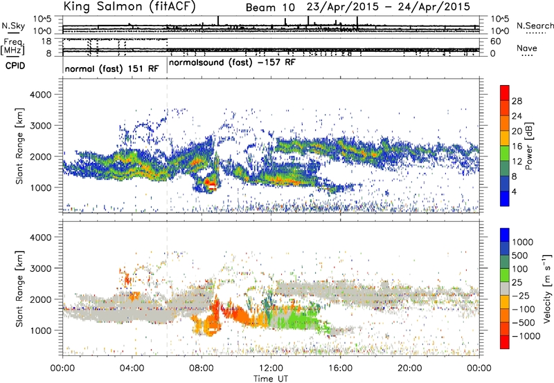Click the 'Time UT' axis title
The height and width of the screenshot is (383, 554).
point(271,379)
